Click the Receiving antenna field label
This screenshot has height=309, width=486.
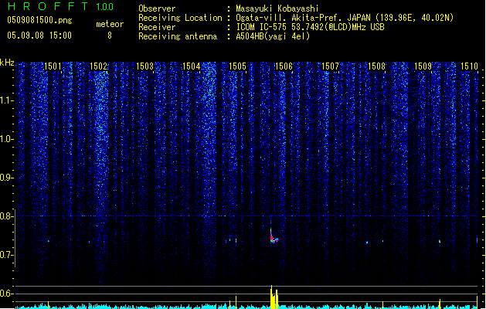178,36
